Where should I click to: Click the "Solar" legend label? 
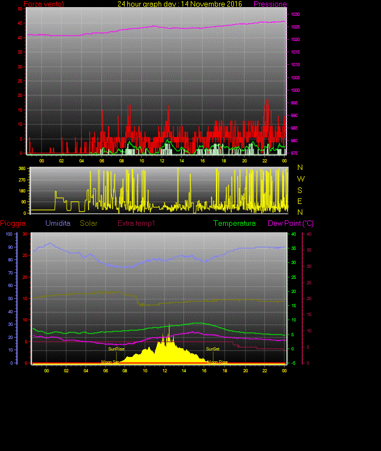tap(89, 223)
